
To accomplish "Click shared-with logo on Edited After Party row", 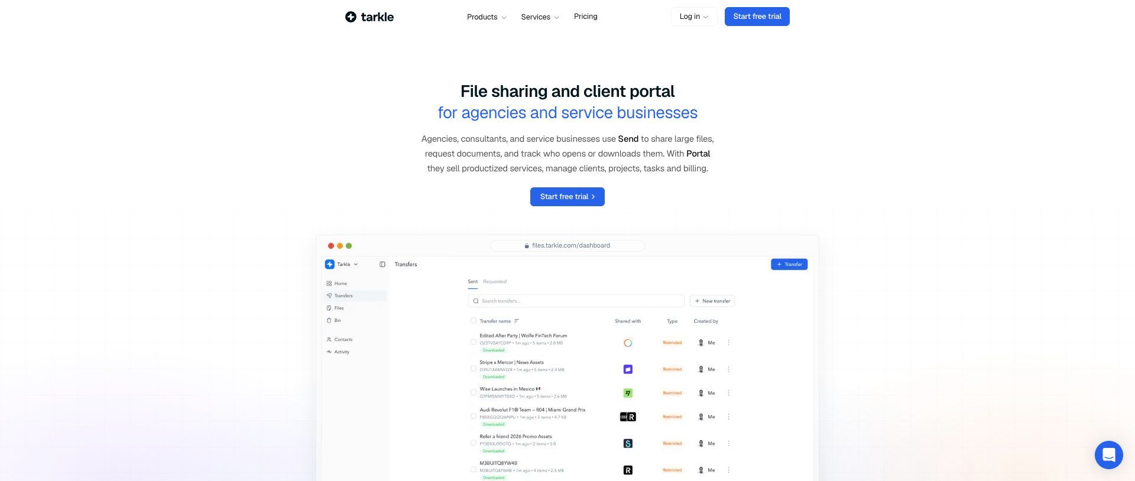I will 628,343.
